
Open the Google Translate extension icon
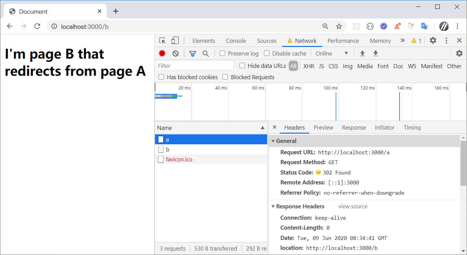[x=425, y=26]
